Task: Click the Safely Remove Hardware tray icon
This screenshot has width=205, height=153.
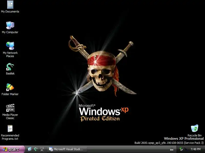Action: pyautogui.click(x=185, y=149)
